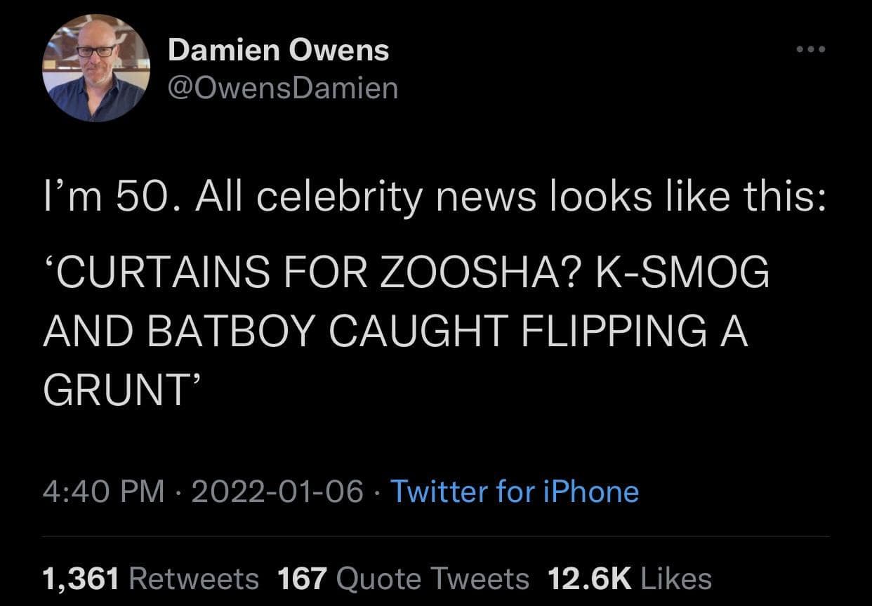Click the display name Damien Owens
This screenshot has width=872, height=606.
278,49
